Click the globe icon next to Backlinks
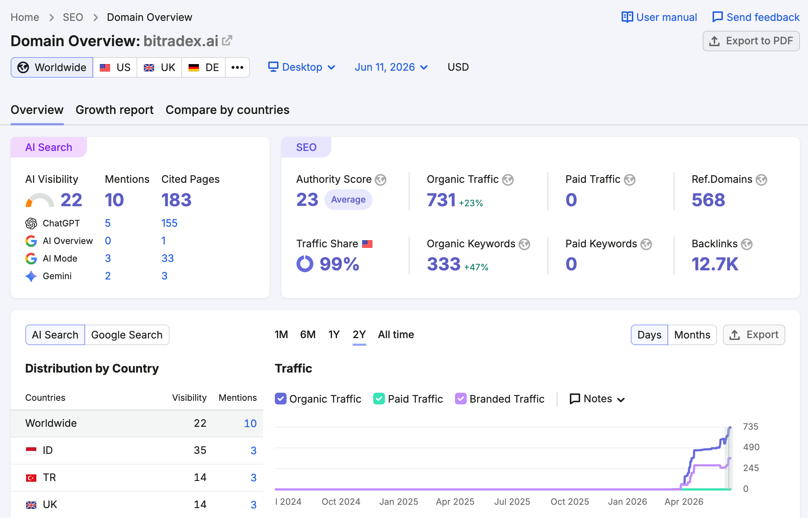Screen dimensions: 808x518 pyautogui.click(x=747, y=244)
